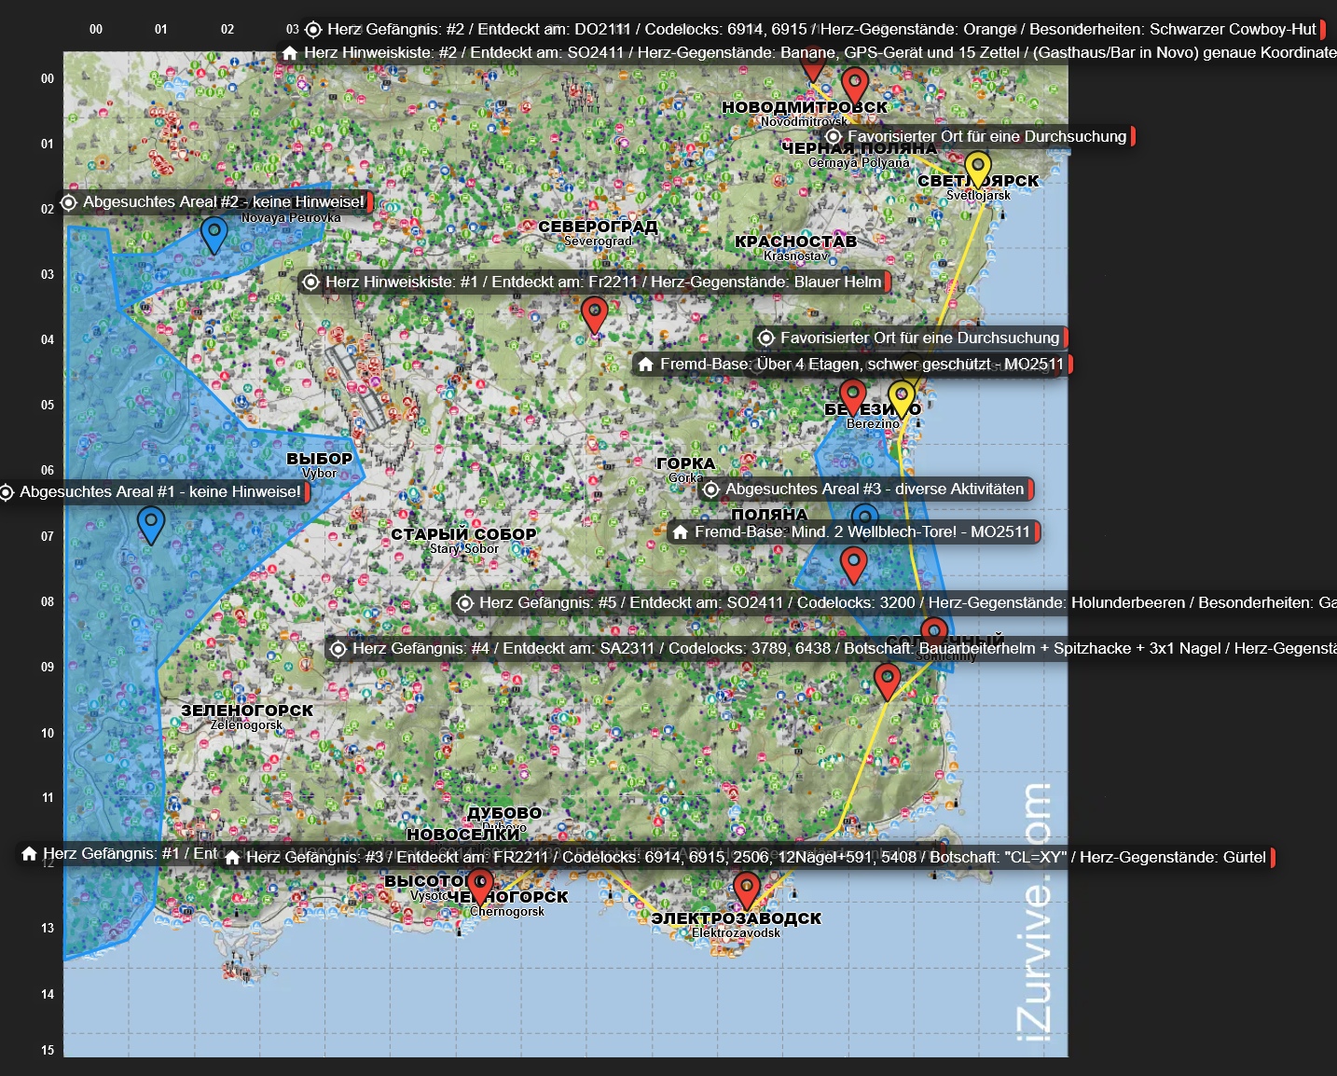
Task: Click target icon of Abgesuchtes Areal #2 label
Action: click(69, 202)
